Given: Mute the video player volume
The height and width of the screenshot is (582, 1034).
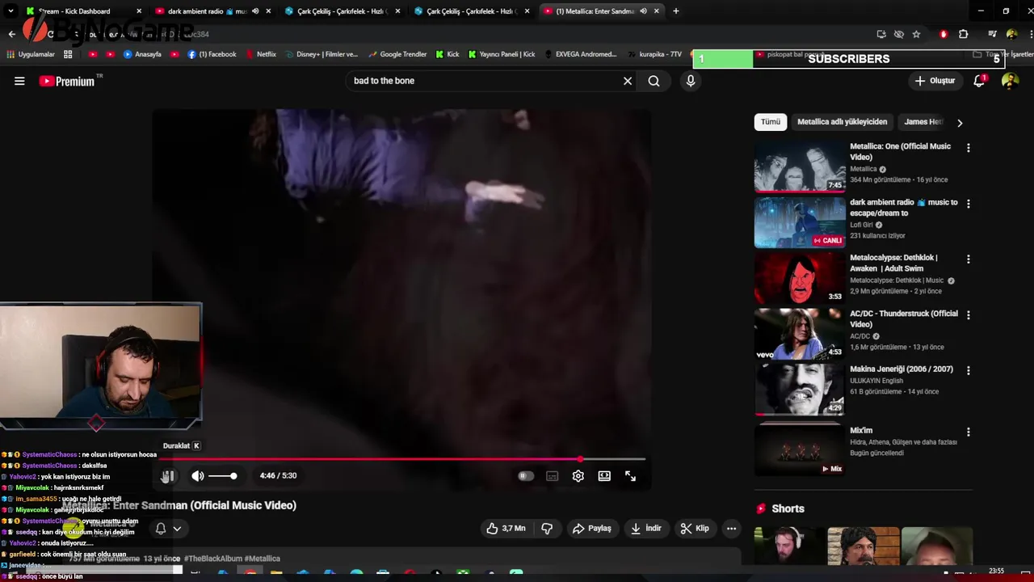Looking at the screenshot, I should tap(198, 476).
